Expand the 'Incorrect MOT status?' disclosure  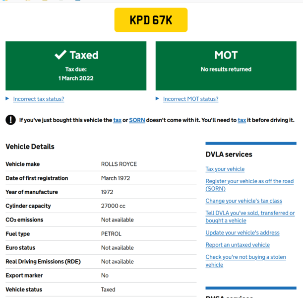pyautogui.click(x=190, y=99)
